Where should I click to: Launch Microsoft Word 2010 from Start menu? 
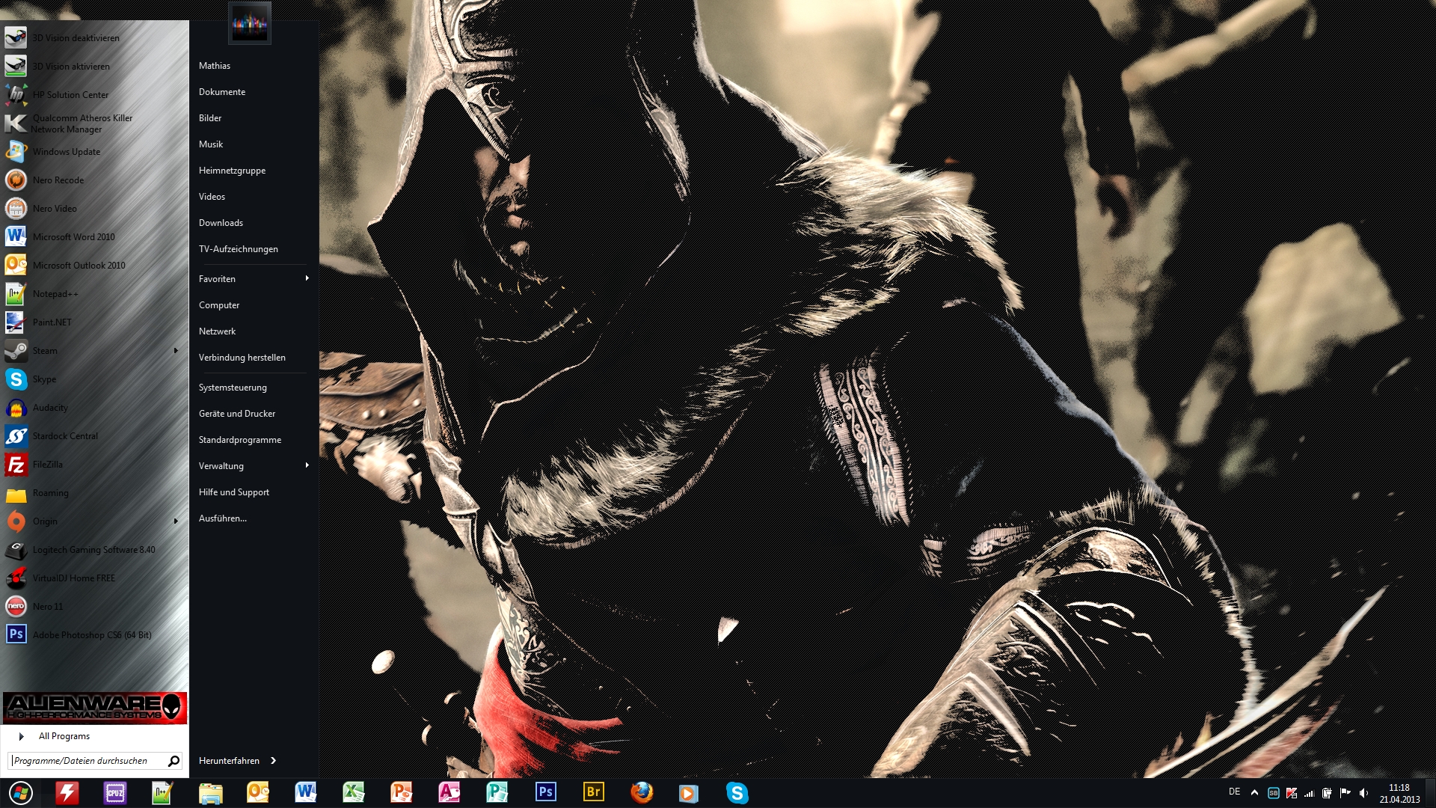[x=93, y=236]
